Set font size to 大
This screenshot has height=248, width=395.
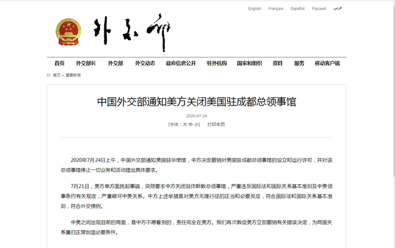point(185,125)
